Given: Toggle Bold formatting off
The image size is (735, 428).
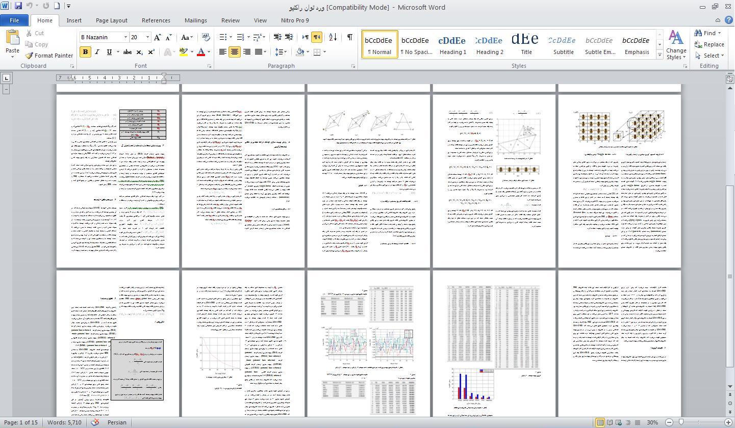Looking at the screenshot, I should (x=85, y=52).
